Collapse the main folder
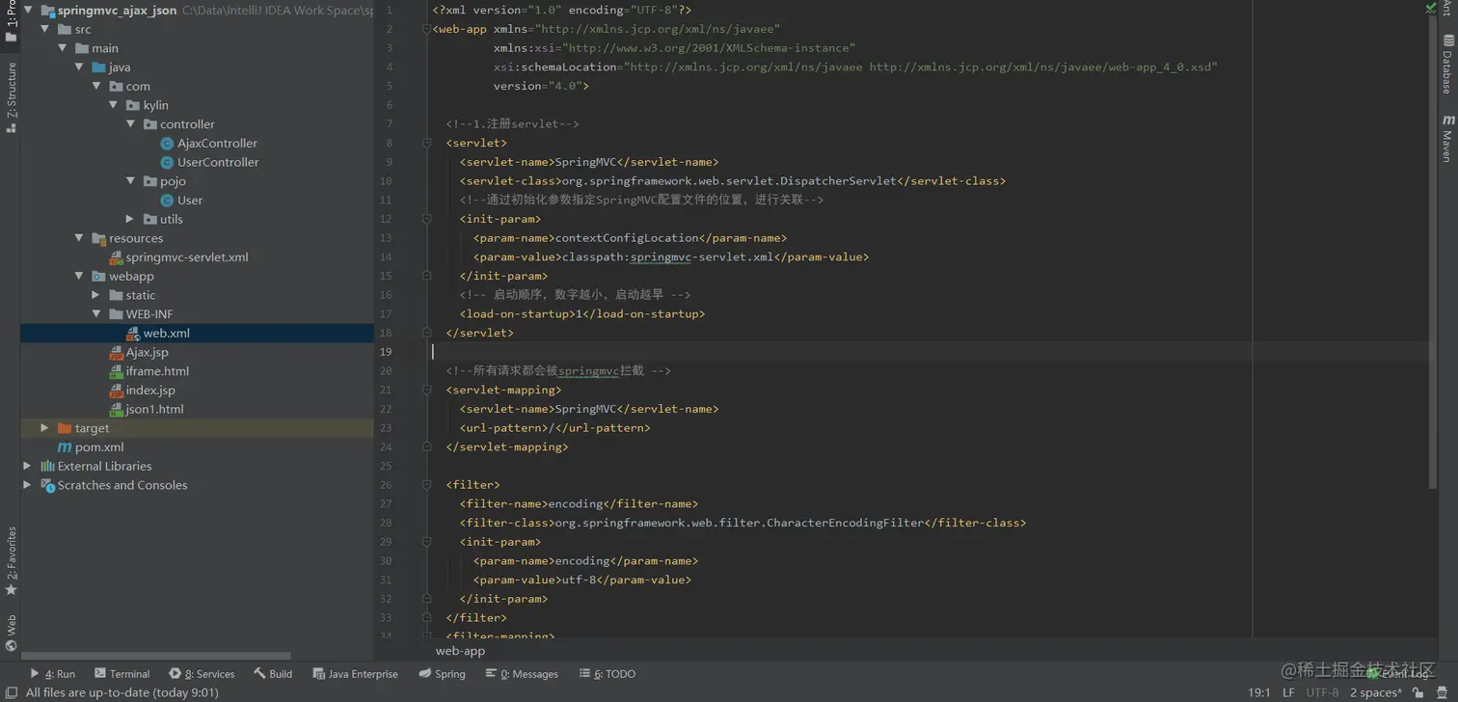This screenshot has height=702, width=1458. tap(62, 48)
